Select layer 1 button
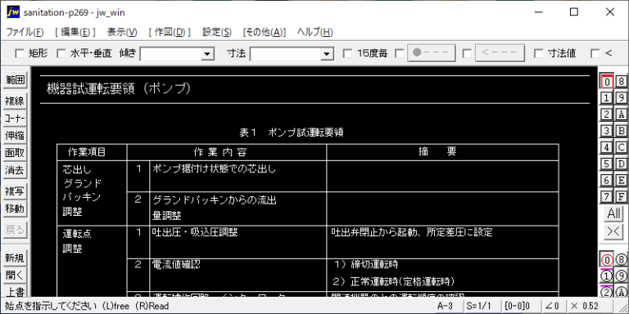Viewport: 629px width, 314px height. [607, 98]
